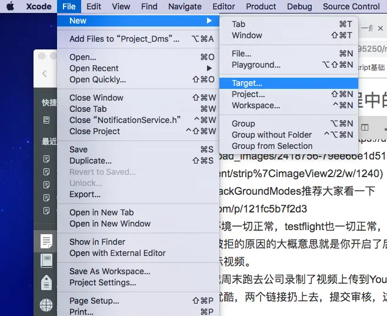Select New Project… item
The height and width of the screenshot is (316, 387).
pyautogui.click(x=289, y=94)
